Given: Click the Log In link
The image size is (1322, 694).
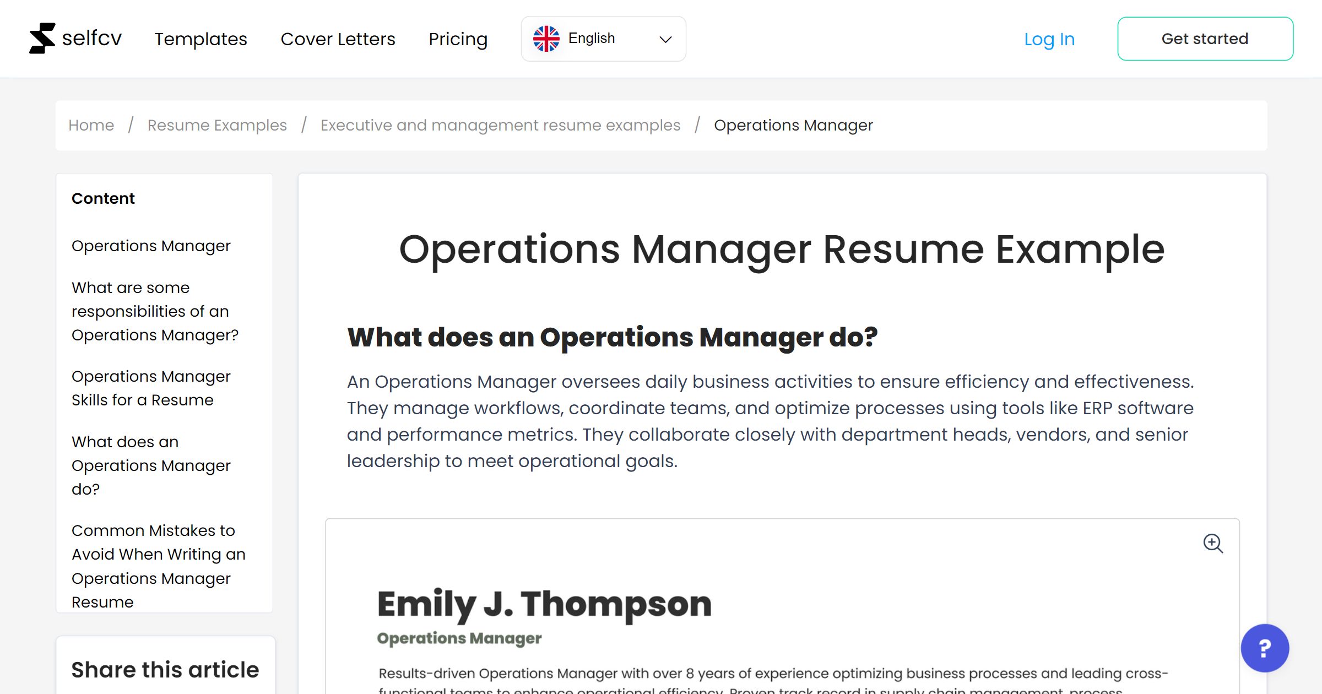Looking at the screenshot, I should (x=1049, y=39).
